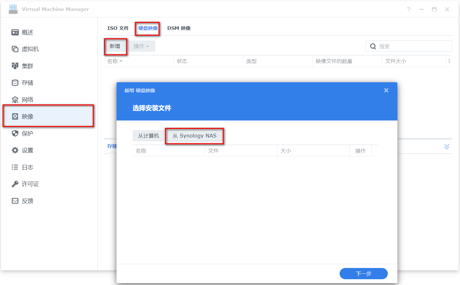Collapse the panel via double-chevron arrow

pyautogui.click(x=447, y=146)
